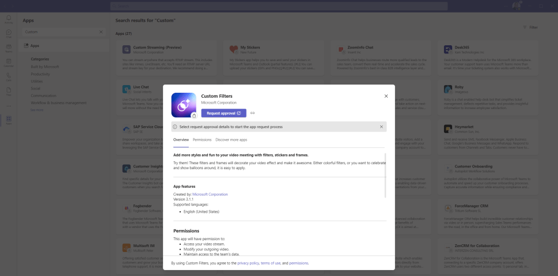The width and height of the screenshot is (558, 276).
Task: Open the privacy policy link
Action: point(249,263)
